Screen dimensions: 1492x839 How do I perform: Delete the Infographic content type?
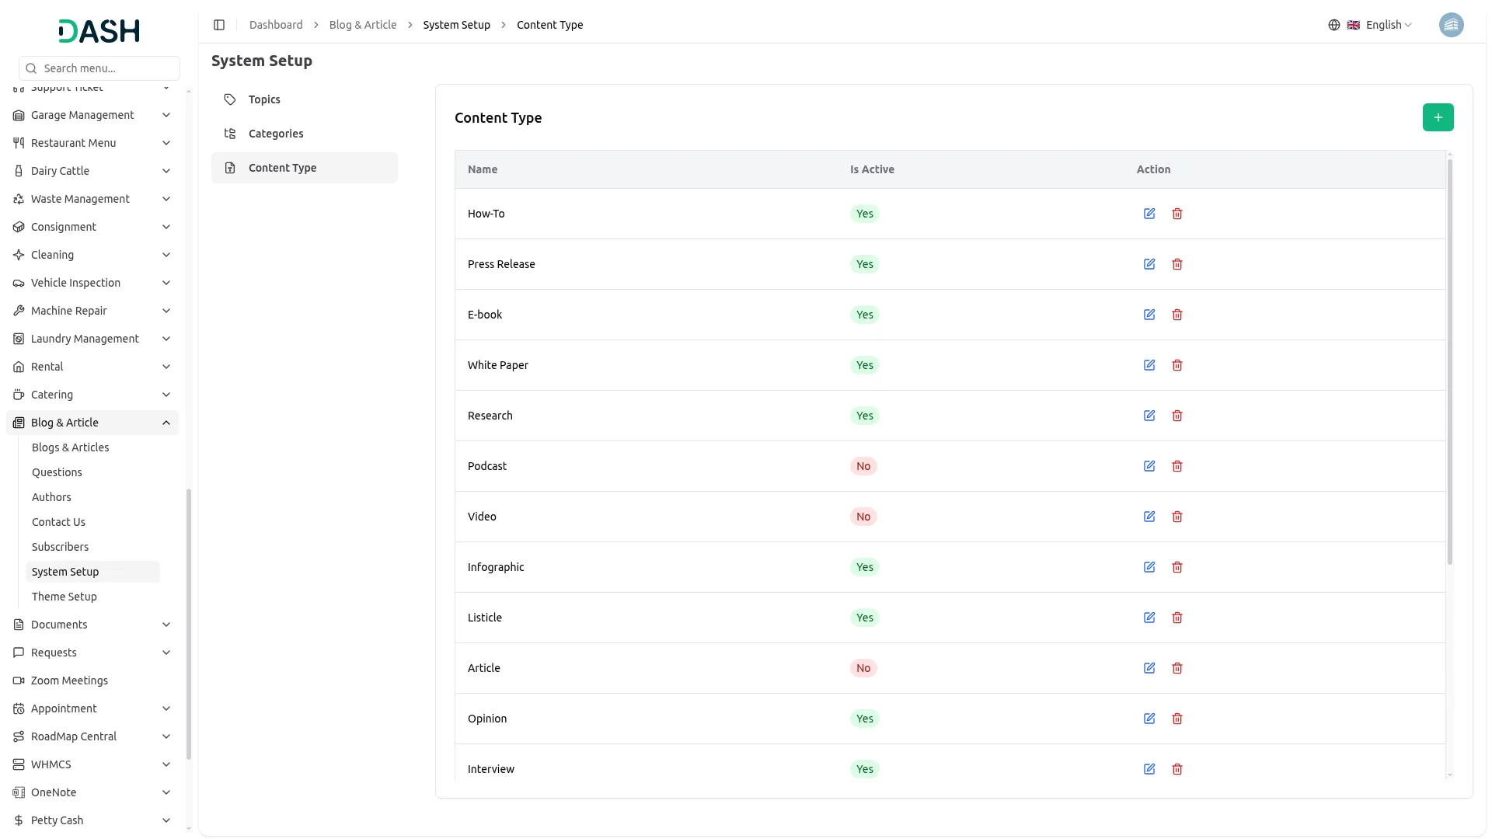pos(1177,567)
